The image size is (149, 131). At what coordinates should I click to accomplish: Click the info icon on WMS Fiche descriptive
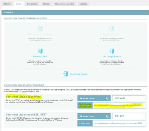[108, 98]
